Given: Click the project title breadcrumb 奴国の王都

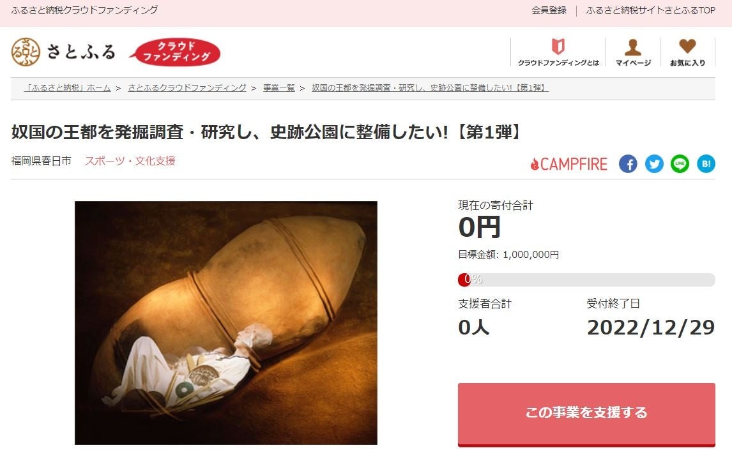Looking at the screenshot, I should pos(430,87).
